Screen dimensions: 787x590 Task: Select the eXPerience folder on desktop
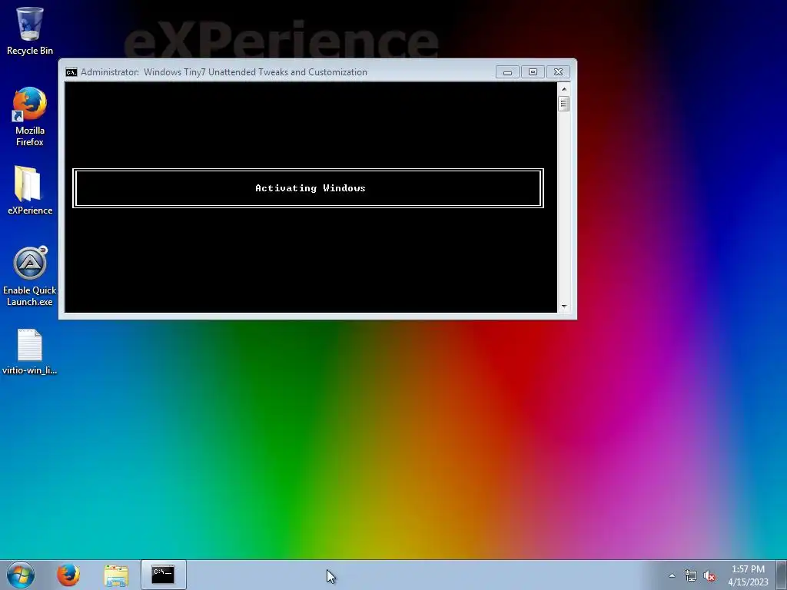click(x=30, y=191)
